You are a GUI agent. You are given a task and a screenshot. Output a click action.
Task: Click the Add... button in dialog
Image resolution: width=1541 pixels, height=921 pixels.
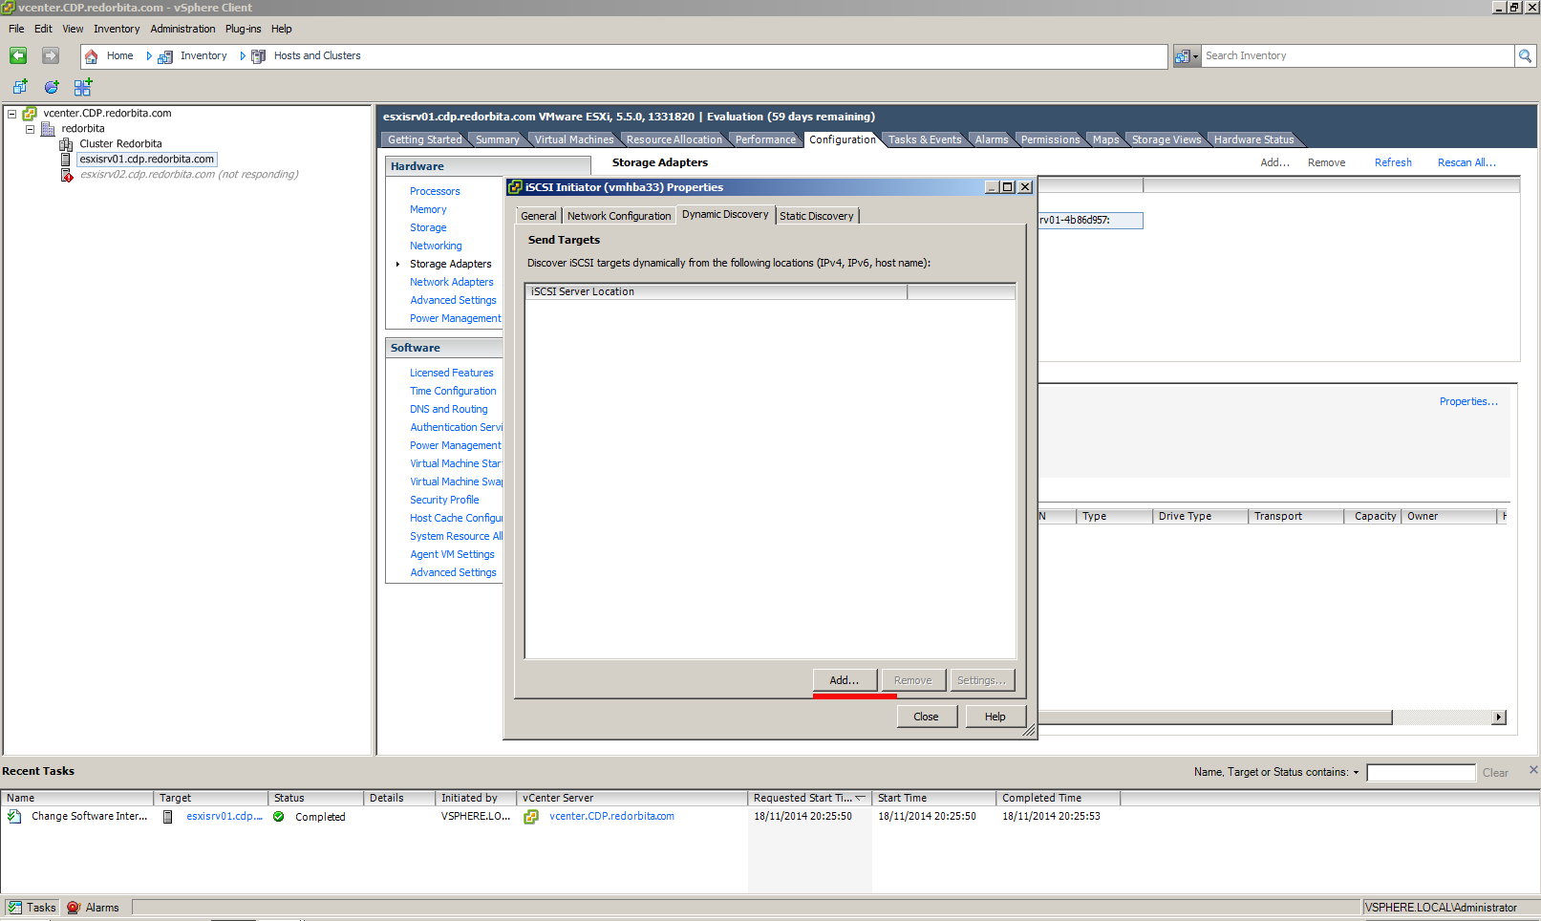click(x=845, y=680)
